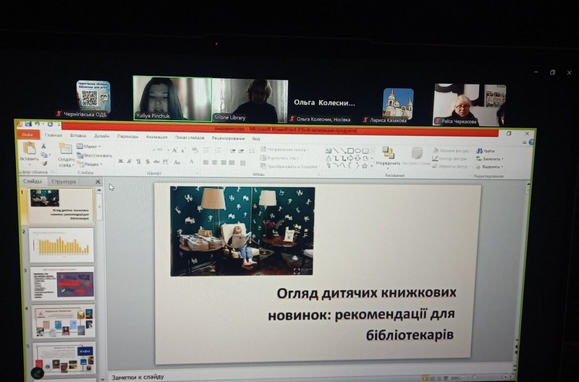Screen dimensions: 579x382
Task: Toggle bold (Ж) formatting
Action: tap(120, 161)
